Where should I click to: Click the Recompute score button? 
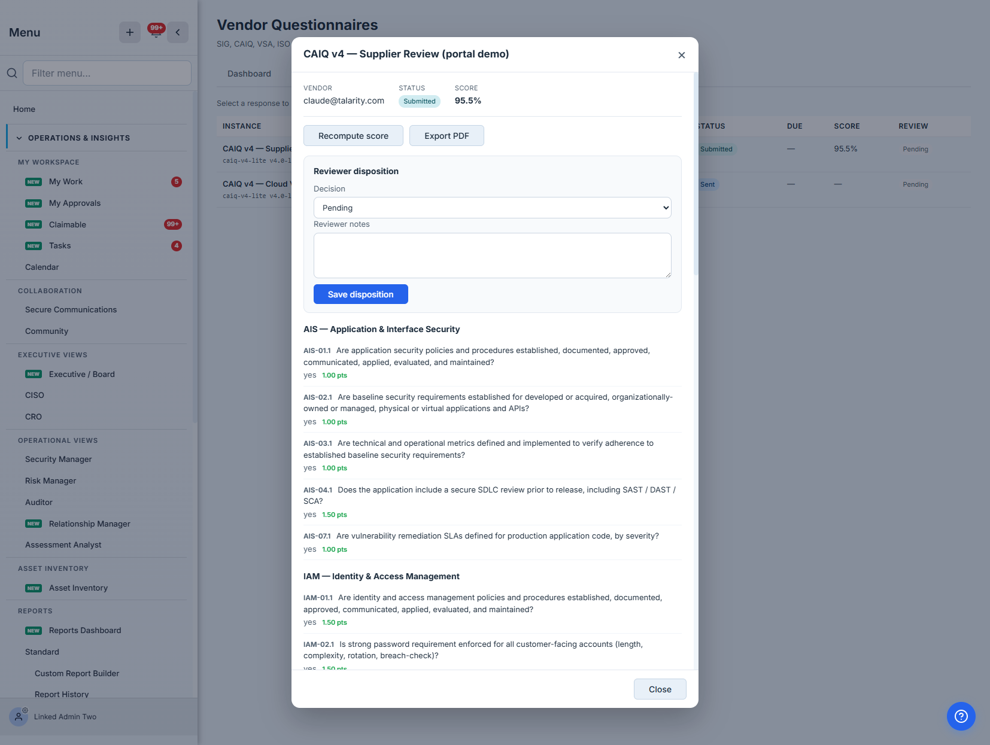[x=353, y=136]
